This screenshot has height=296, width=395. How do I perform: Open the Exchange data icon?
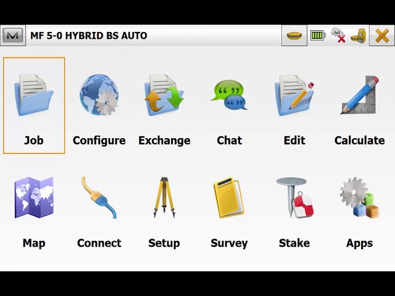pos(164,96)
